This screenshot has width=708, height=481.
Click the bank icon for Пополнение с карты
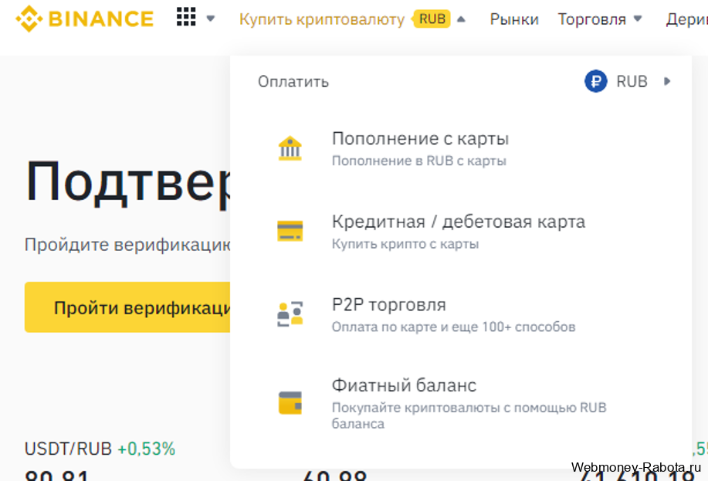click(x=290, y=148)
